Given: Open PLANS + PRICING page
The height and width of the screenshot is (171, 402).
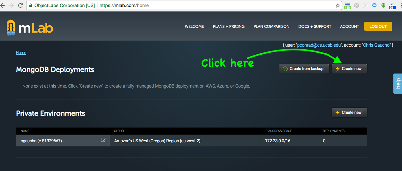Looking at the screenshot, I should (x=229, y=27).
